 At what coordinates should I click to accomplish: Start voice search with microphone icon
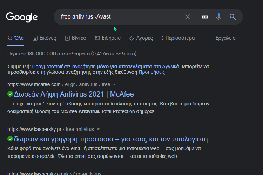[x=219, y=17]
